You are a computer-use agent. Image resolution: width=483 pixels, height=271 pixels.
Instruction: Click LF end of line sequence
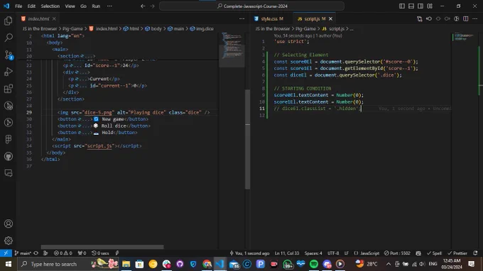coord(347,253)
